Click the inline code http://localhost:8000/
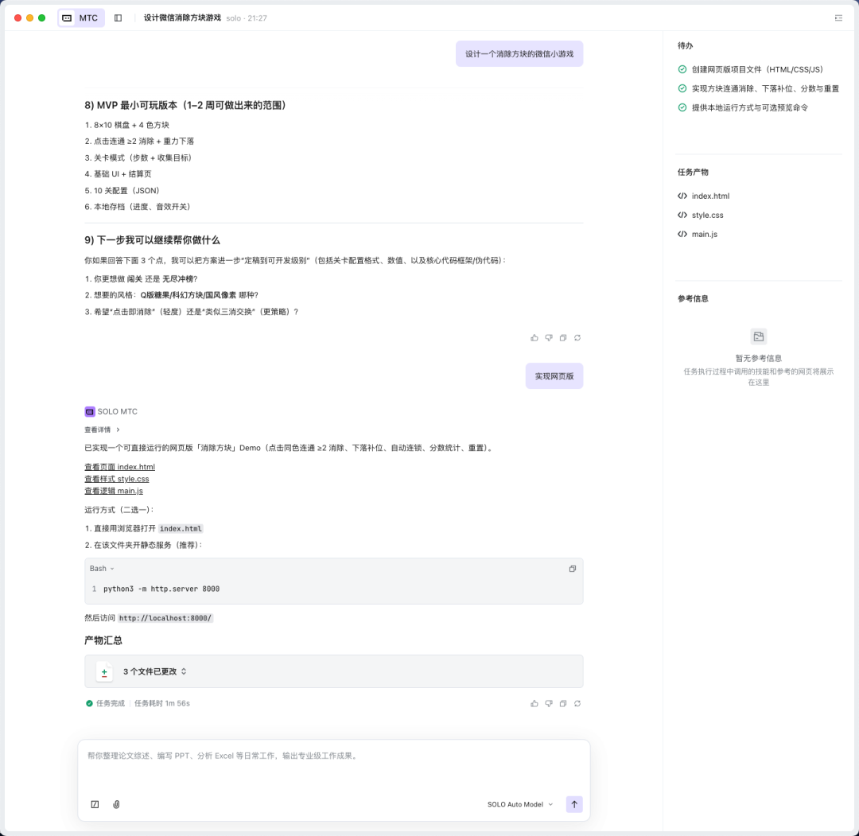 point(165,618)
